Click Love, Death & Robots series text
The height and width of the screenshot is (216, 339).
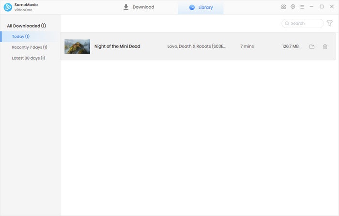tap(196, 46)
